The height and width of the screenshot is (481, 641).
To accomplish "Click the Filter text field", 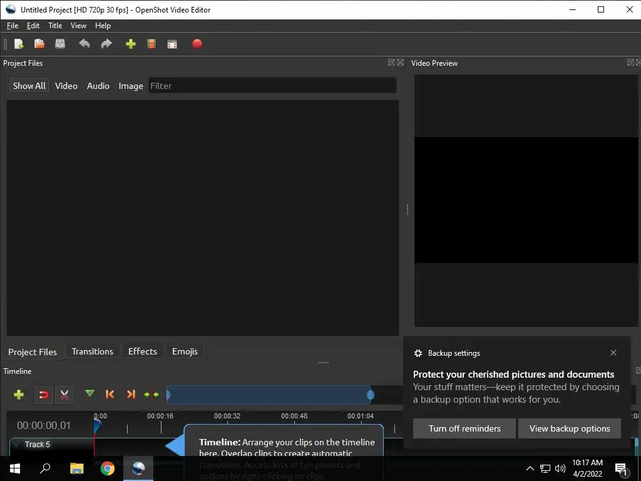I will click(x=272, y=85).
